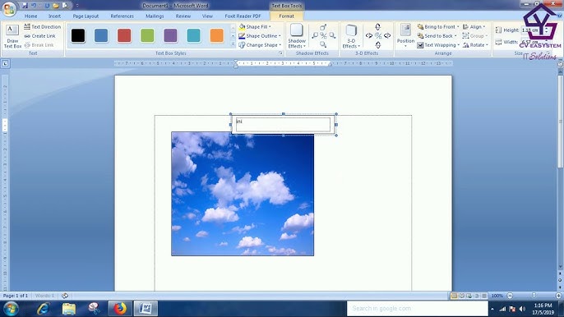Click inside the Height input field

click(532, 30)
